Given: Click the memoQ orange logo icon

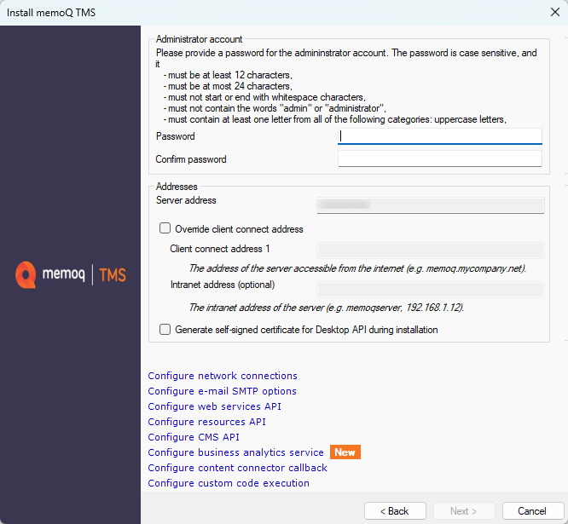Looking at the screenshot, I should 26,274.
